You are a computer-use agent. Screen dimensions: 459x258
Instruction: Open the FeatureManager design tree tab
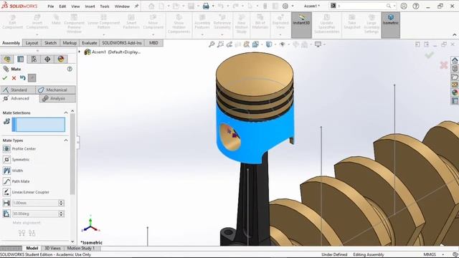pyautogui.click(x=7, y=59)
